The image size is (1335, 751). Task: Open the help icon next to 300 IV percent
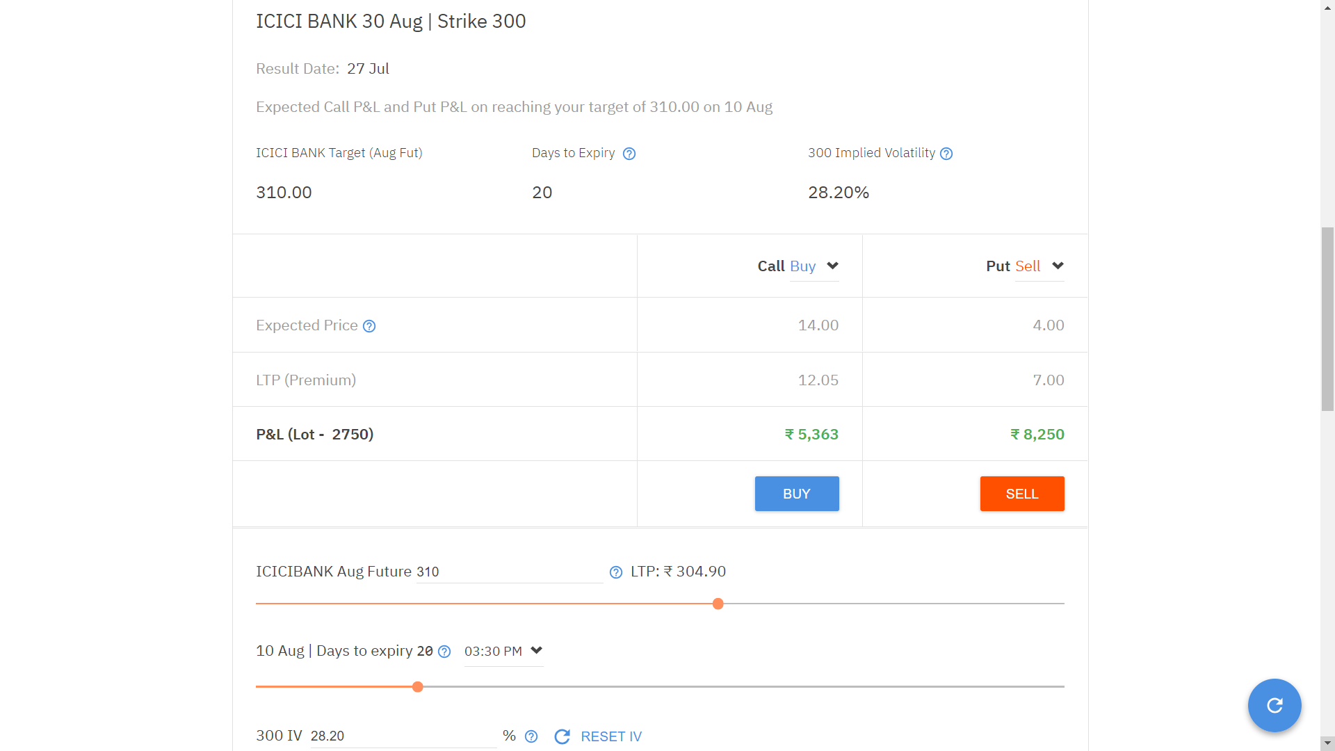click(x=531, y=736)
